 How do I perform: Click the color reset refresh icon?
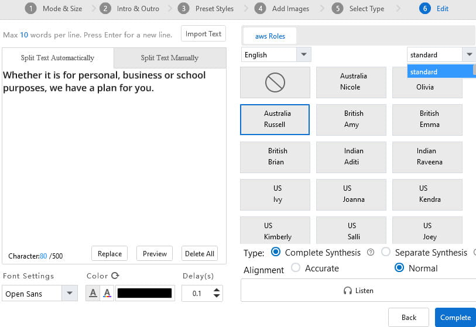coord(115,276)
